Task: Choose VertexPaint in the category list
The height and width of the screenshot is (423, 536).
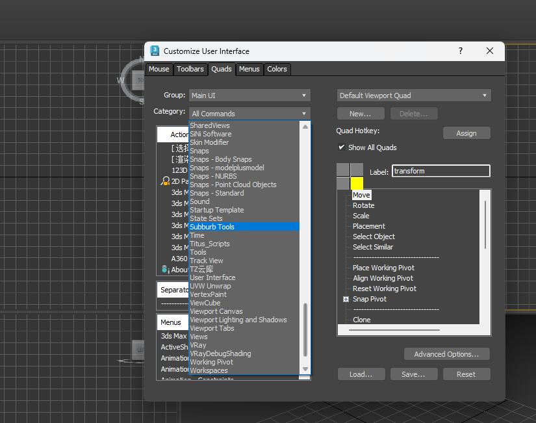Action: point(244,294)
